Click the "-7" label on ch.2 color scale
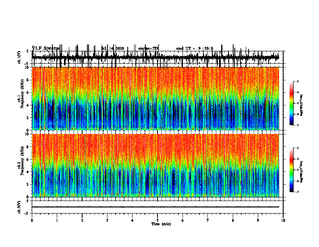The image size is (319, 247). [297, 192]
